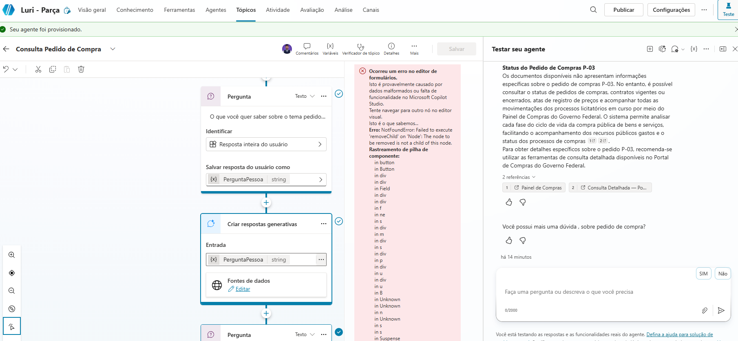This screenshot has width=738, height=341.
Task: Attach a file to the test chat
Action: point(705,310)
